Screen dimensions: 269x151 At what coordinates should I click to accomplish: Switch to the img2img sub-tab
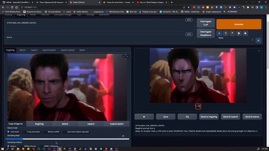coord(10,50)
